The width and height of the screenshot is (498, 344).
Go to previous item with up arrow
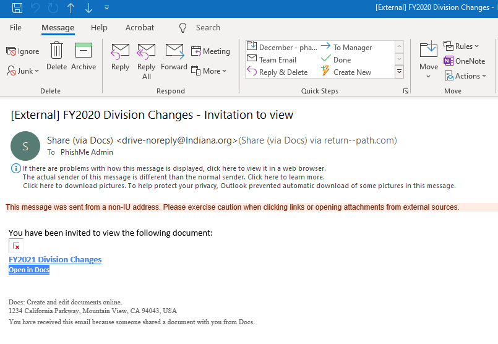point(71,8)
